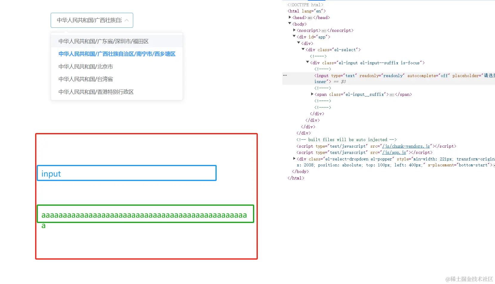Screen dimensions: 495x284
Task: Collapse the plain div under div#app
Action: [299, 43]
